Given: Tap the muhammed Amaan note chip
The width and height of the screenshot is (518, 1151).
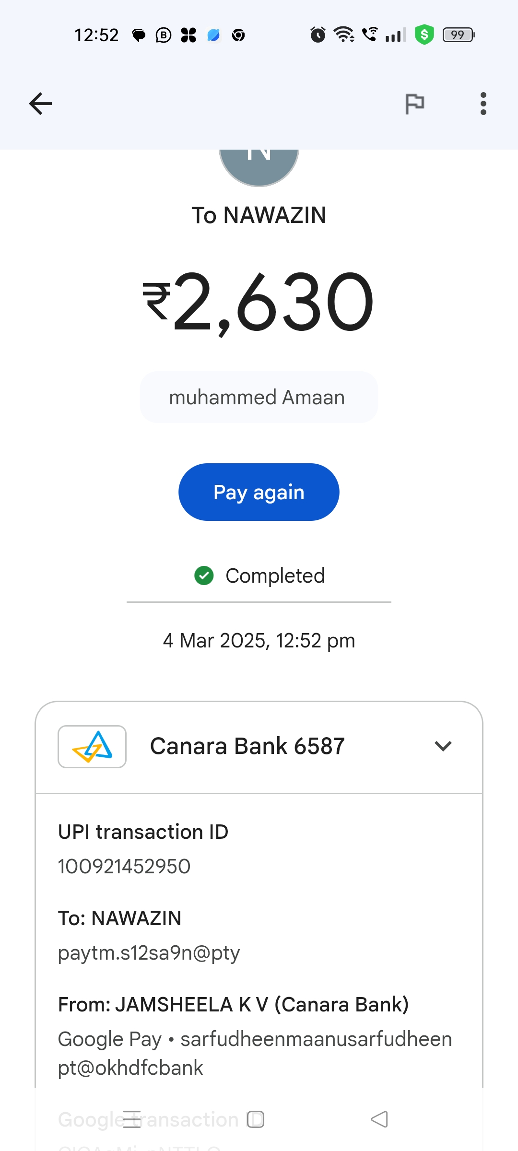Looking at the screenshot, I should point(259,397).
